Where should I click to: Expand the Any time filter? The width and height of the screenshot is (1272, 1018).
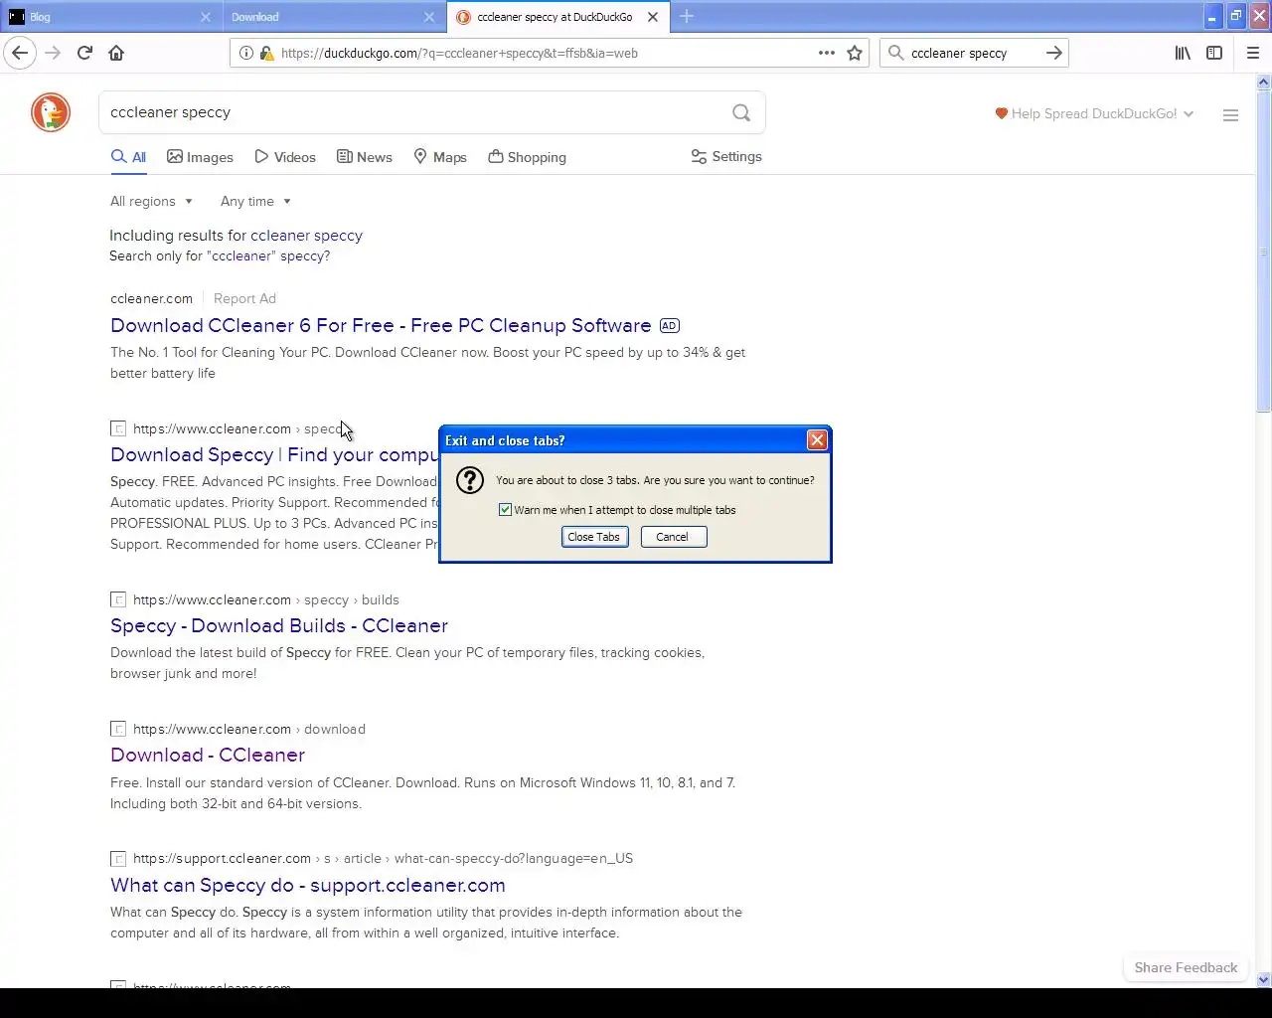coord(255,201)
